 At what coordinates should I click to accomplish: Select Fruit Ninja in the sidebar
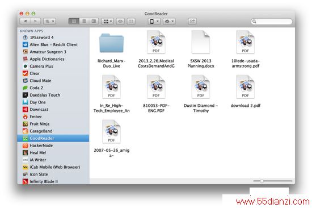pos(53,124)
